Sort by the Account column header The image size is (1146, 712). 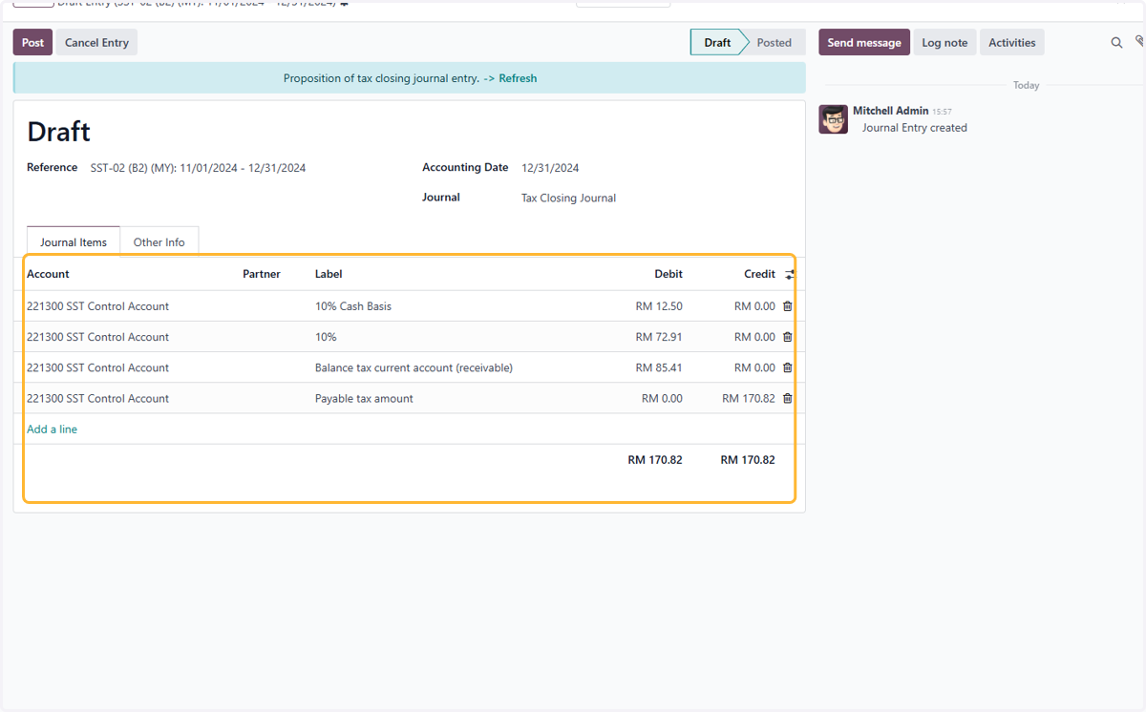(48, 274)
